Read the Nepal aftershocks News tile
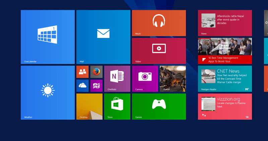The width and height of the screenshot is (268, 141). tap(225, 23)
